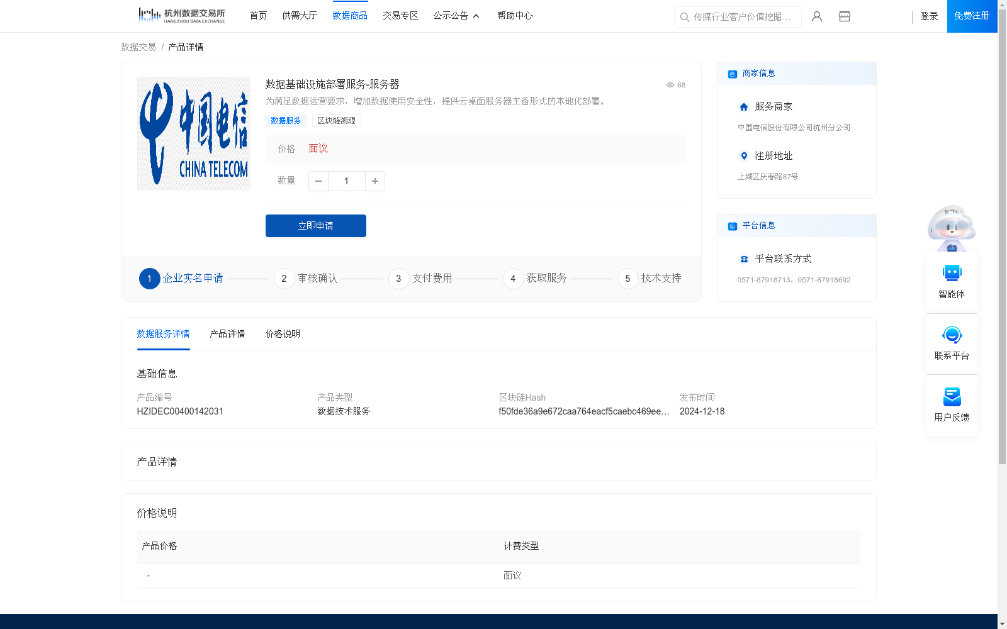Click the quantity input field
This screenshot has height=629, width=1007.
(x=346, y=181)
